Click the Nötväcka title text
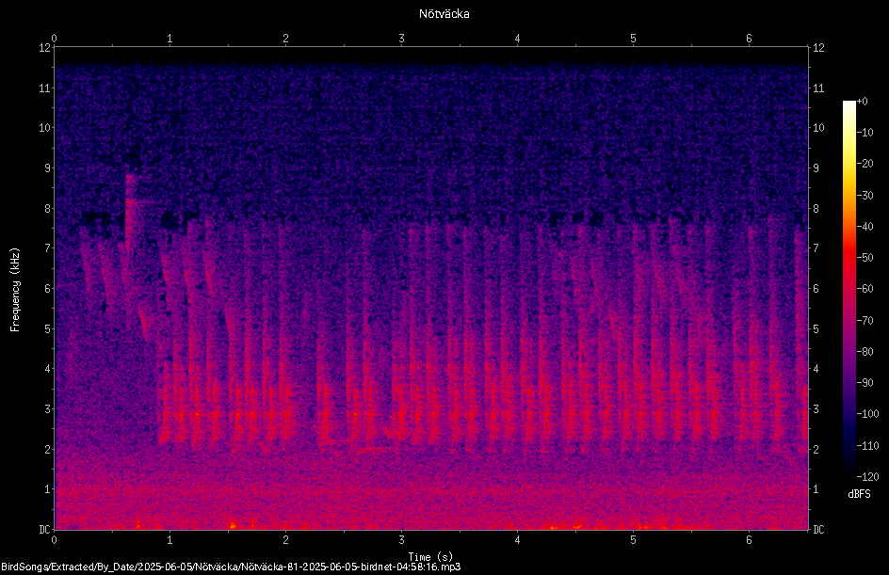 (x=444, y=13)
